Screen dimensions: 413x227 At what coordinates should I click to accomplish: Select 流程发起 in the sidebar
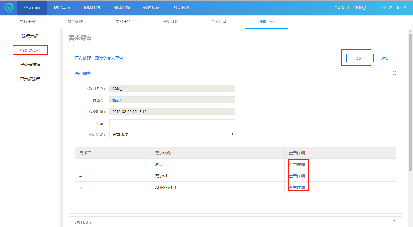30,36
